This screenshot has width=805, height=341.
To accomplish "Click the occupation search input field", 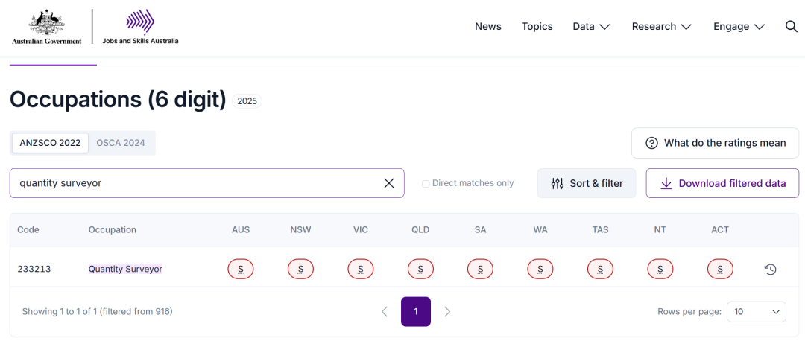I will coord(194,183).
